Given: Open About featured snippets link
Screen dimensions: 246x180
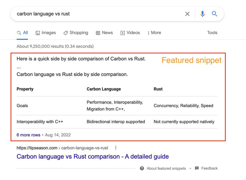Looking at the screenshot, I should tap(166, 168).
